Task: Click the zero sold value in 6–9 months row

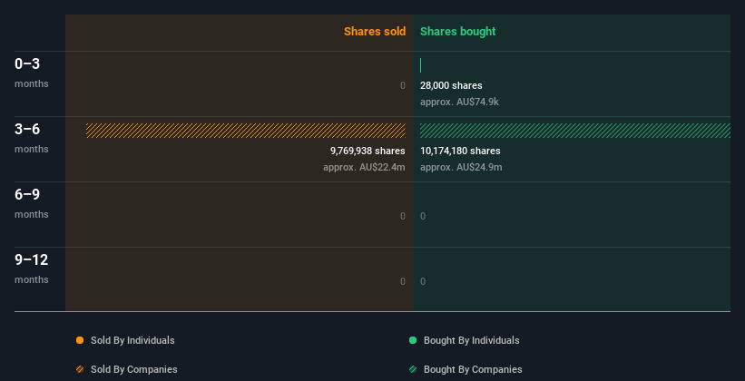Action: [x=403, y=216]
